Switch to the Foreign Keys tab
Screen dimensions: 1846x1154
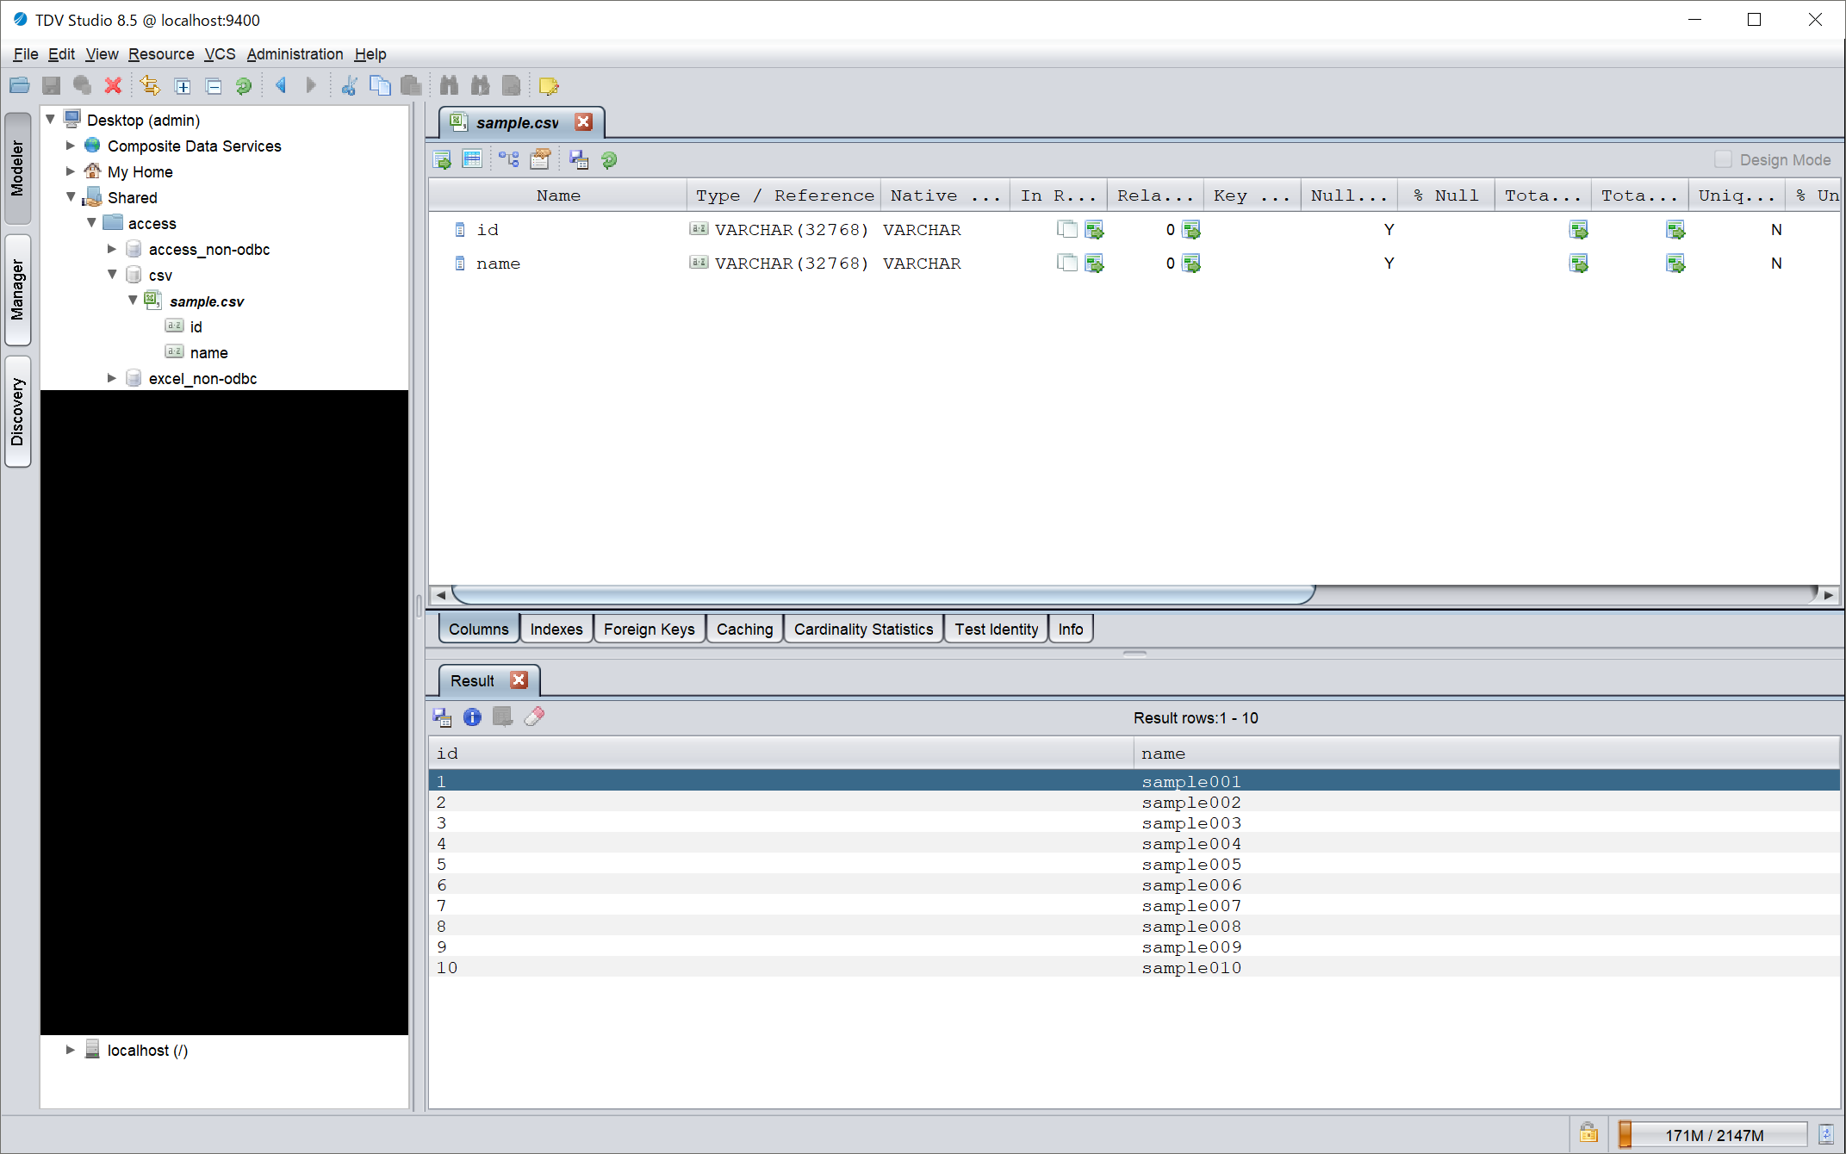649,629
